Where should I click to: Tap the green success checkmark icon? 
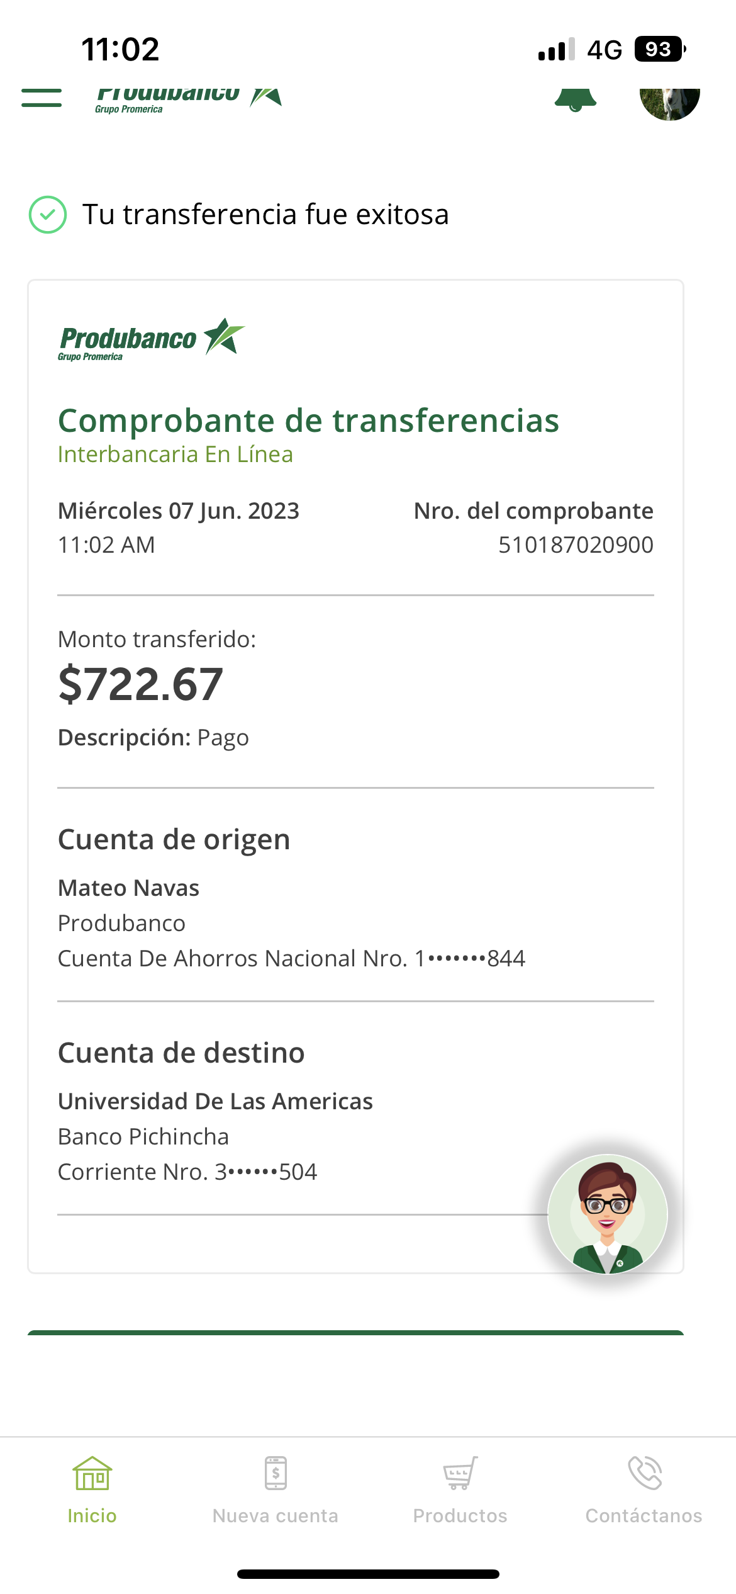(x=48, y=215)
